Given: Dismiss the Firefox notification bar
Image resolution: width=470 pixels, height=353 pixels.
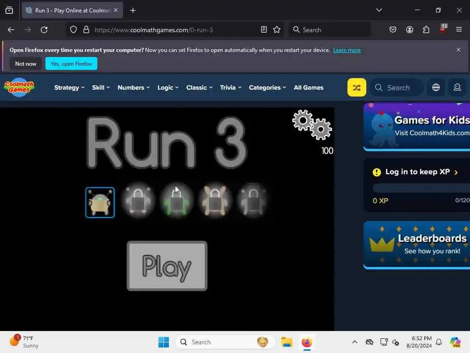Looking at the screenshot, I should click(x=458, y=50).
